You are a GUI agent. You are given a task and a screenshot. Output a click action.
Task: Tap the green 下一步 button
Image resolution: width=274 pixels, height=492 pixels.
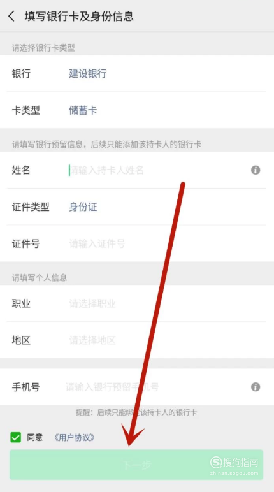point(136,465)
